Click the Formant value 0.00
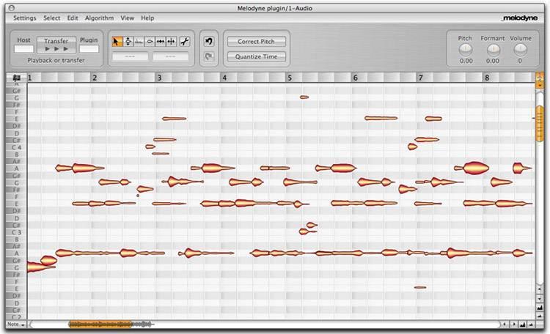The image size is (550, 334). [493, 61]
